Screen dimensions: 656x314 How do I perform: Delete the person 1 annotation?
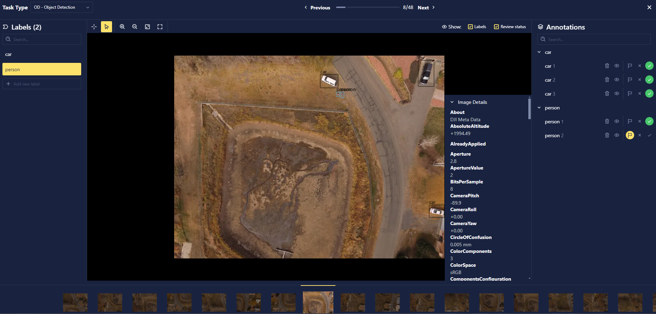pos(607,121)
